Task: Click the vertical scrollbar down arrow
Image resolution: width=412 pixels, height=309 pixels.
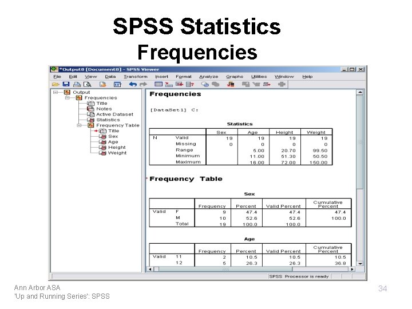Action: click(360, 263)
